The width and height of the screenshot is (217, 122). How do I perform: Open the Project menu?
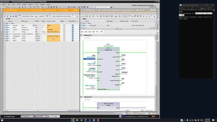click(4, 4)
